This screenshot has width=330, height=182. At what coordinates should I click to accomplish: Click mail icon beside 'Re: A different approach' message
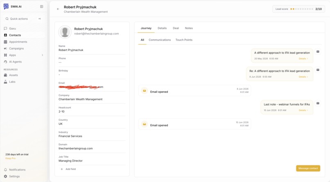[x=318, y=70]
